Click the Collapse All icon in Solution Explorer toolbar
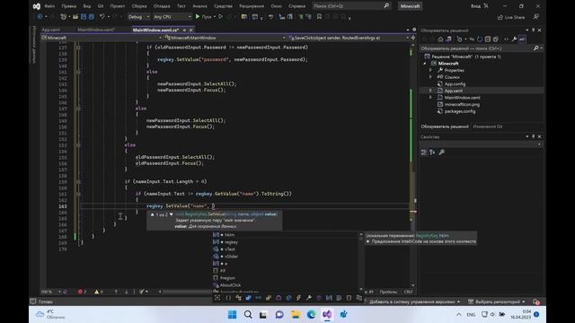This screenshot has width=575, height=323. tap(487, 39)
